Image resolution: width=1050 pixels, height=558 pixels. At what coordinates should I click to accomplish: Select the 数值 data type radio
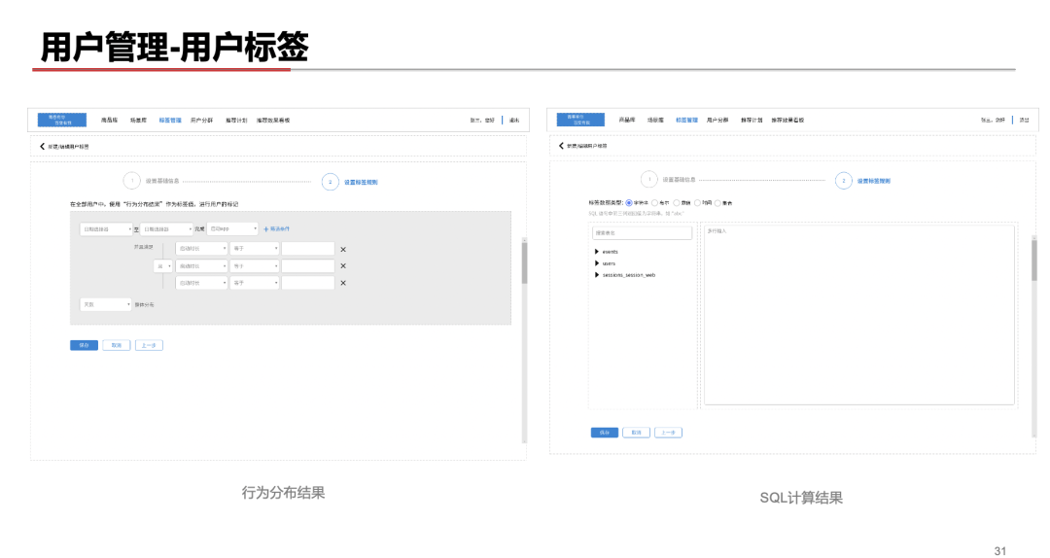pos(677,203)
